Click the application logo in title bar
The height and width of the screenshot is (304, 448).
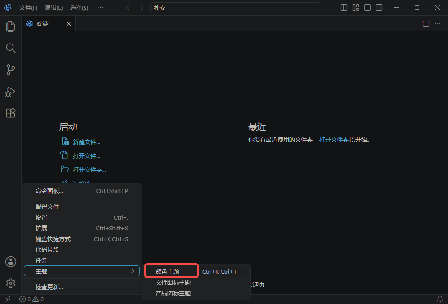point(8,8)
